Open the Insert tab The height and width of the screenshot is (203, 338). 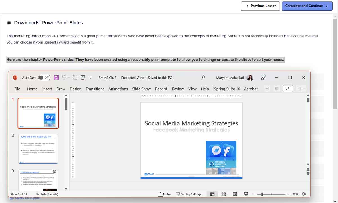(47, 89)
